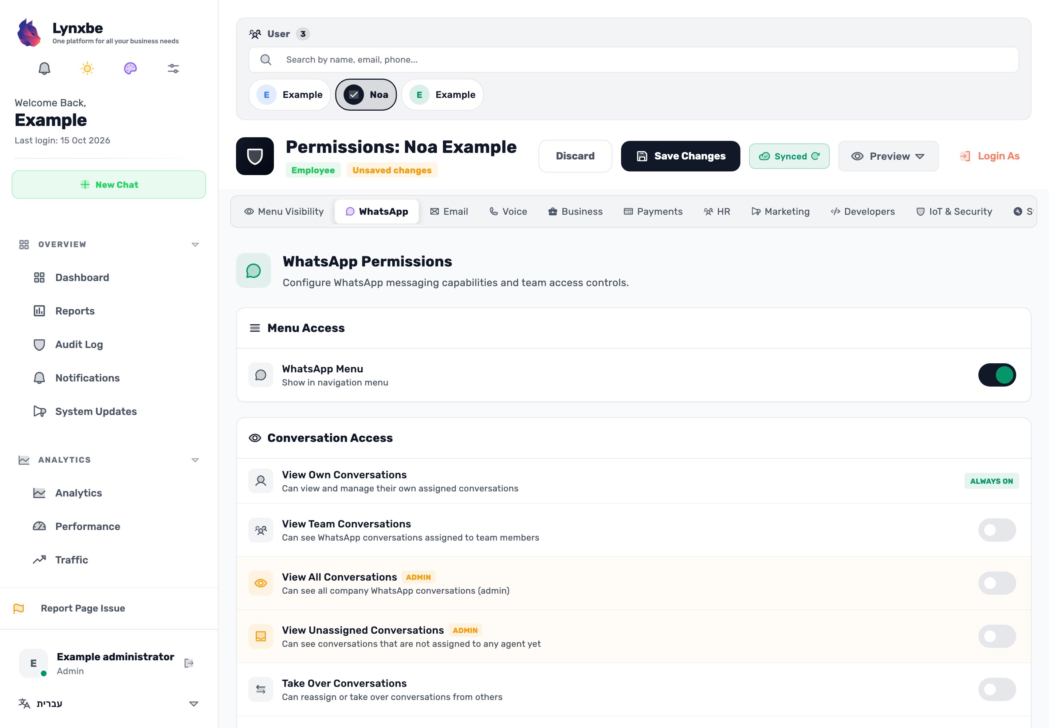Click the Lynxbe logo
This screenshot has width=1049, height=728.
point(29,32)
